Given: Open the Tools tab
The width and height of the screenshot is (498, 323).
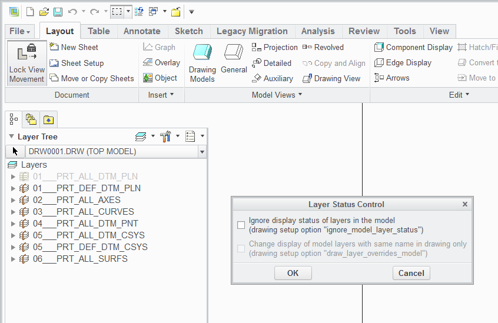Looking at the screenshot, I should coord(404,31).
